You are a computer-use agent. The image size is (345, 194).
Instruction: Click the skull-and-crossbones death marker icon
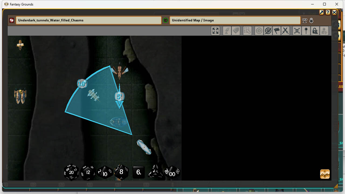coord(297,31)
